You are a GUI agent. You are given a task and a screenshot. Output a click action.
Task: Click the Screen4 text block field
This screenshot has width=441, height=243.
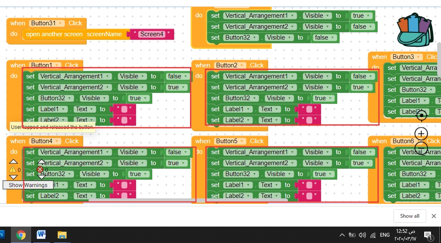(x=152, y=34)
